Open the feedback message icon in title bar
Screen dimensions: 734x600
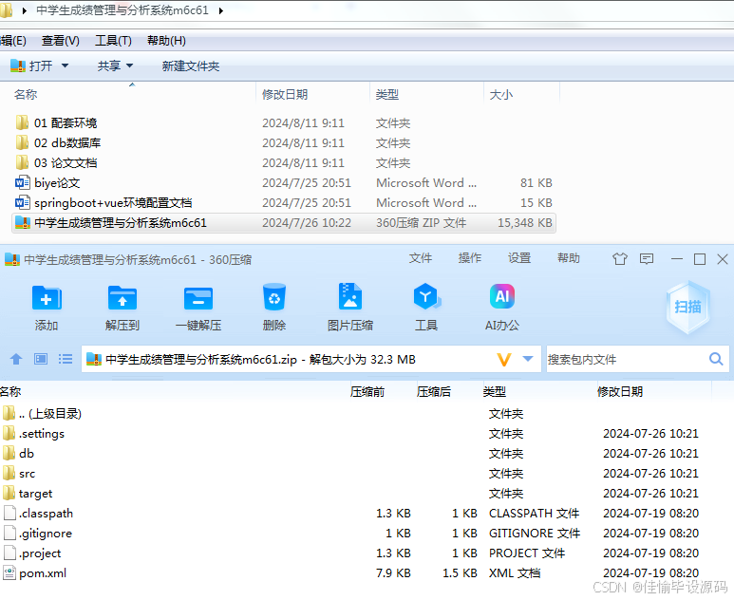[x=647, y=259]
